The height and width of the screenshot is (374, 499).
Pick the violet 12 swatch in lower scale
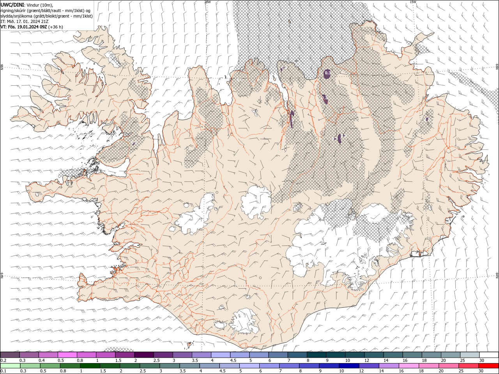click(368, 366)
